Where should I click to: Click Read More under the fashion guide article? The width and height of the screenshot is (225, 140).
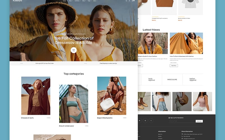tap(140, 66)
